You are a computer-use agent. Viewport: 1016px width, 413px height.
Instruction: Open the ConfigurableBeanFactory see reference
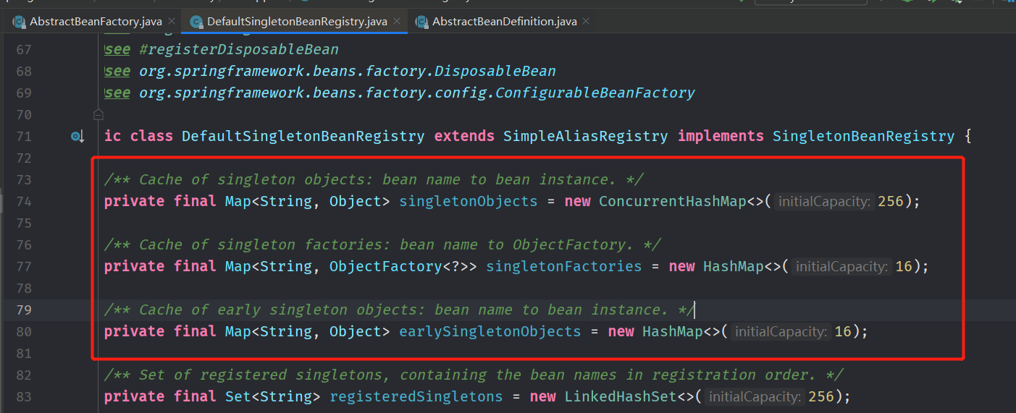417,93
